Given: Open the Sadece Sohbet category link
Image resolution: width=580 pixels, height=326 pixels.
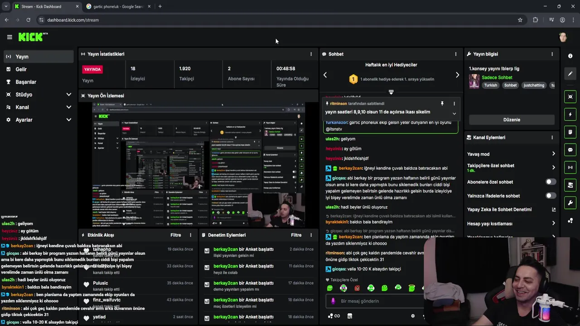Looking at the screenshot, I should pos(497,77).
